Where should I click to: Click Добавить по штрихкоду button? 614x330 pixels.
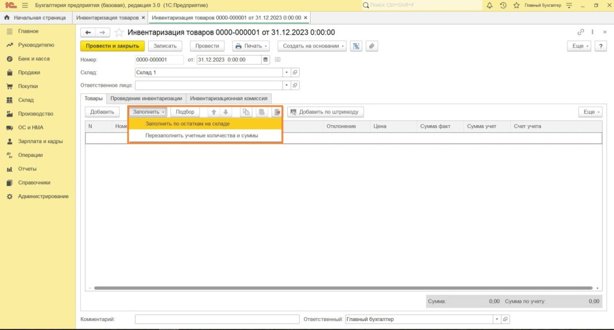tap(325, 112)
